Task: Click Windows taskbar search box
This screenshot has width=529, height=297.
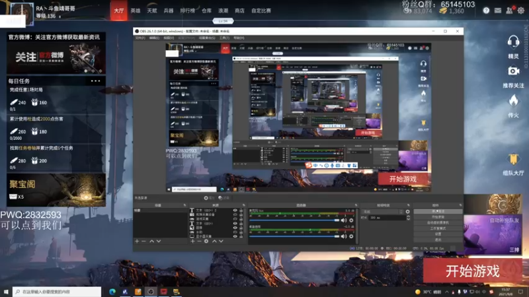Action: pos(57,292)
